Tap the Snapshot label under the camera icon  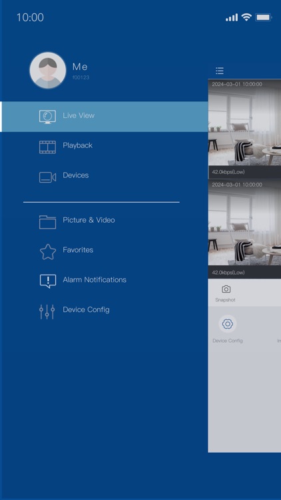(225, 300)
